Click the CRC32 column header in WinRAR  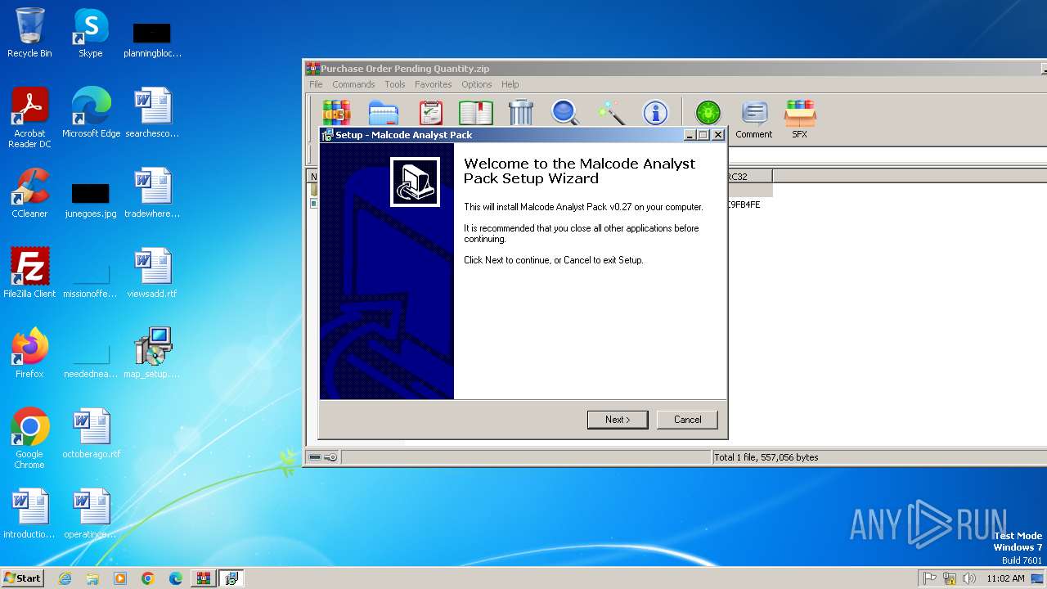click(749, 176)
